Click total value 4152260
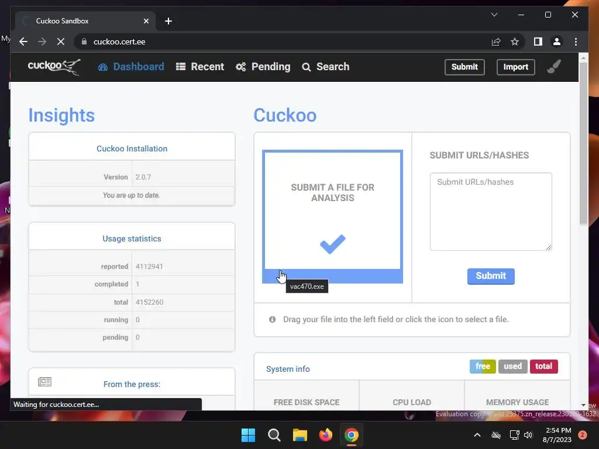The width and height of the screenshot is (599, 449). click(149, 302)
